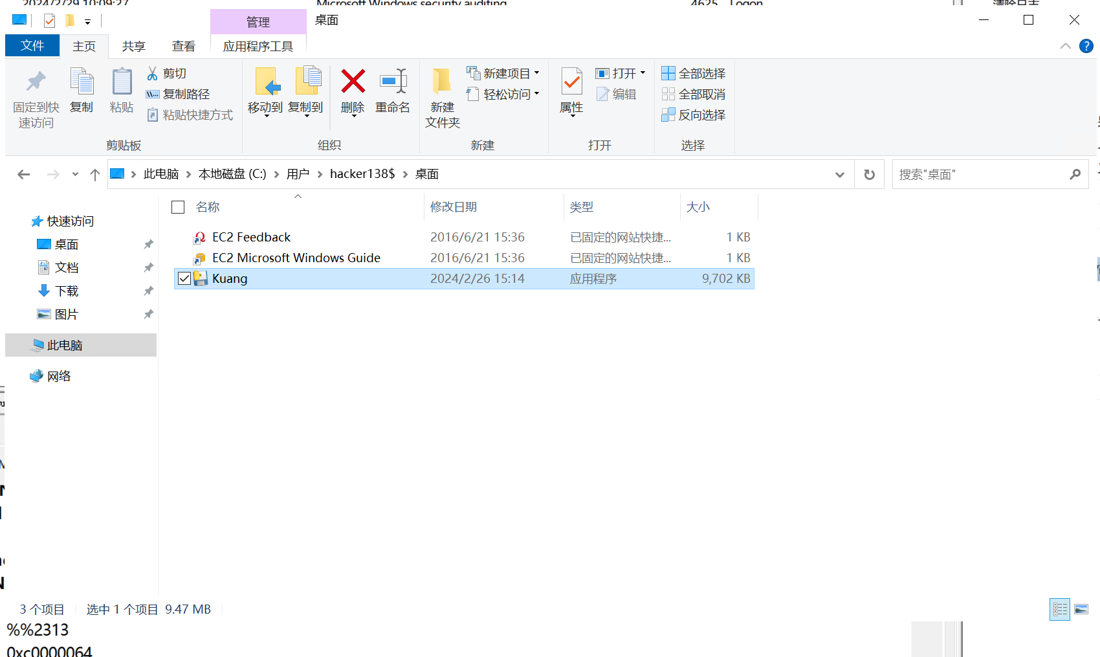Sort by the Type (类型) column
The image size is (1100, 657).
(582, 207)
